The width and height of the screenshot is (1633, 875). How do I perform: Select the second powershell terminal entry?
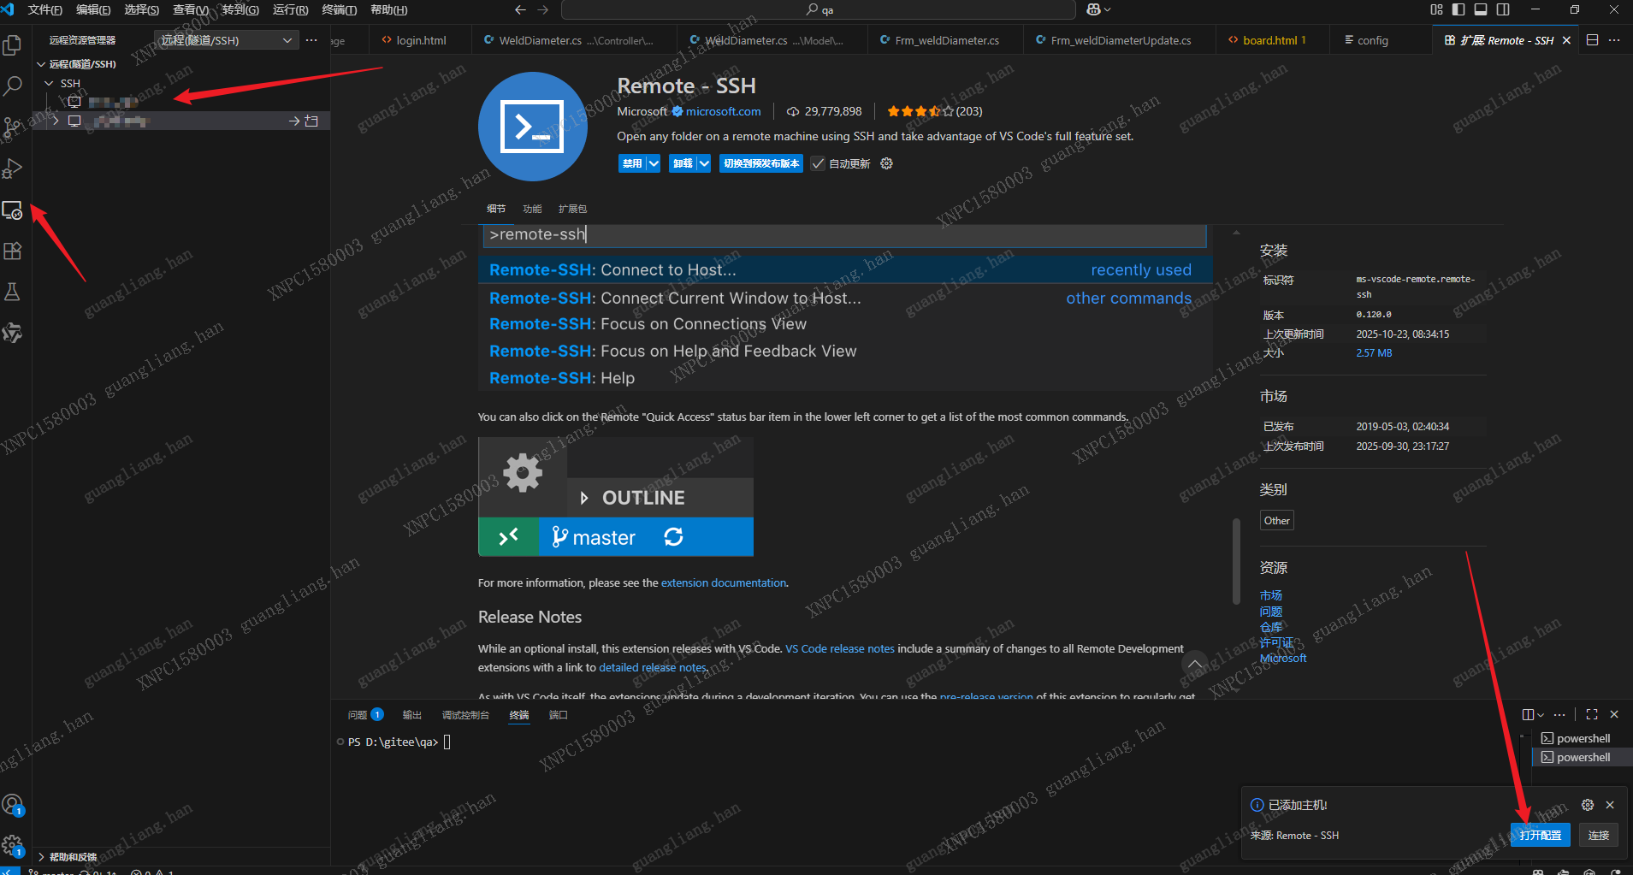pyautogui.click(x=1582, y=758)
